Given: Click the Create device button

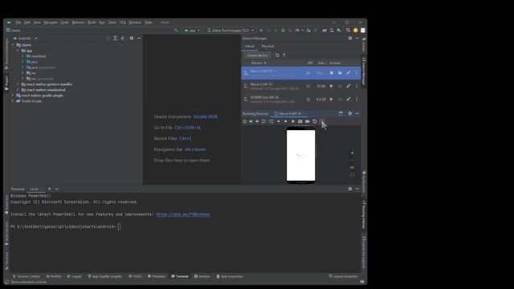Looking at the screenshot, I should click(x=257, y=55).
